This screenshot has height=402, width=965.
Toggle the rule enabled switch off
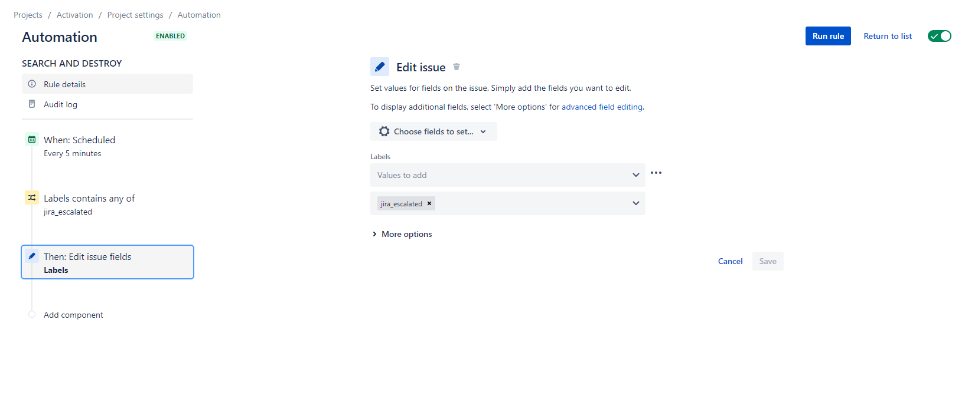[x=940, y=36]
